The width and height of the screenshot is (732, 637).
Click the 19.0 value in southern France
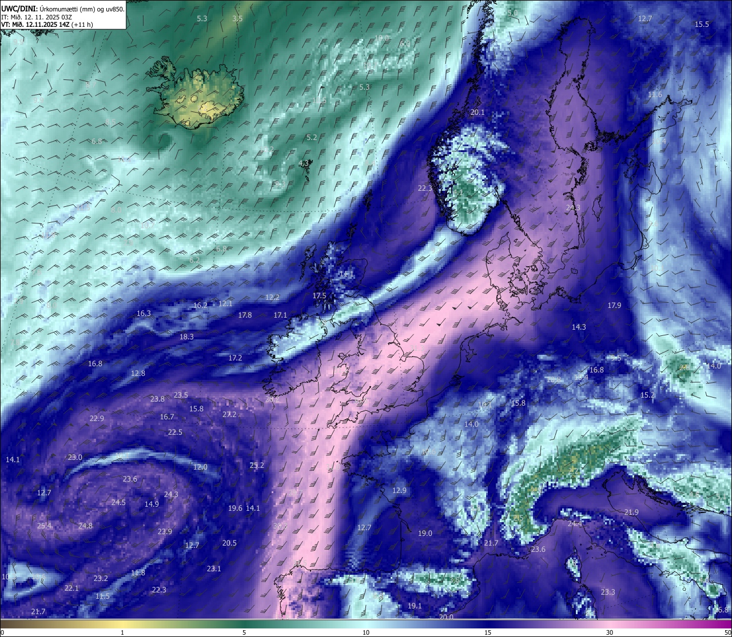pos(425,533)
